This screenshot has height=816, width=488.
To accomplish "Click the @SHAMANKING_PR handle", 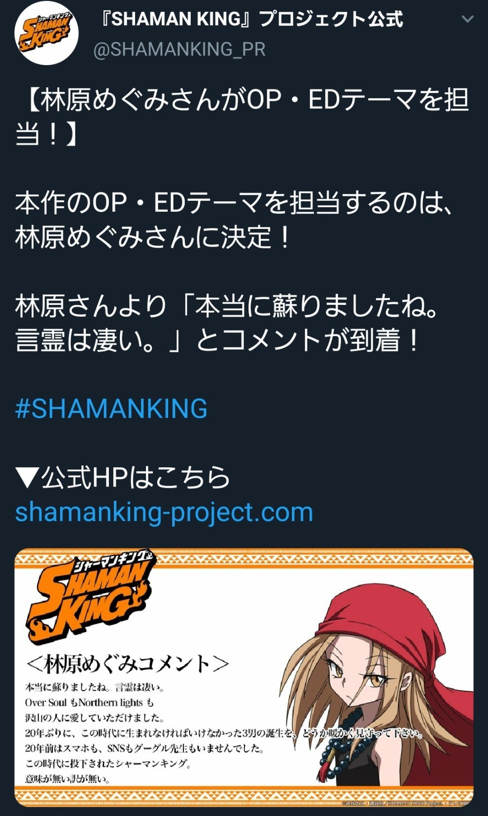I will 179,49.
